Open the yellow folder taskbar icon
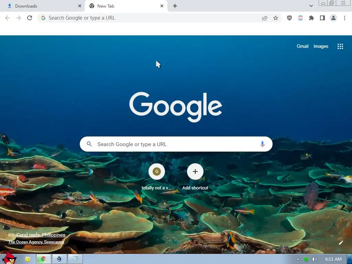The width and height of the screenshot is (352, 264). click(x=27, y=259)
